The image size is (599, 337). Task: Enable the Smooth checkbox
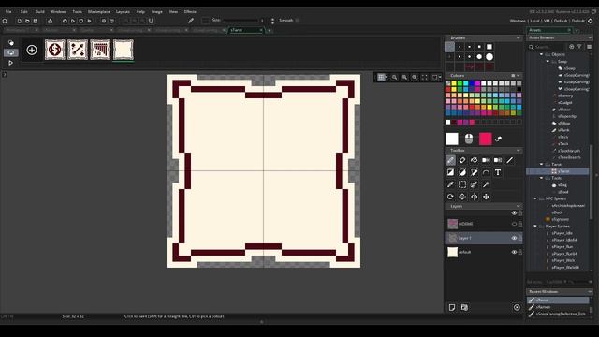click(x=298, y=21)
